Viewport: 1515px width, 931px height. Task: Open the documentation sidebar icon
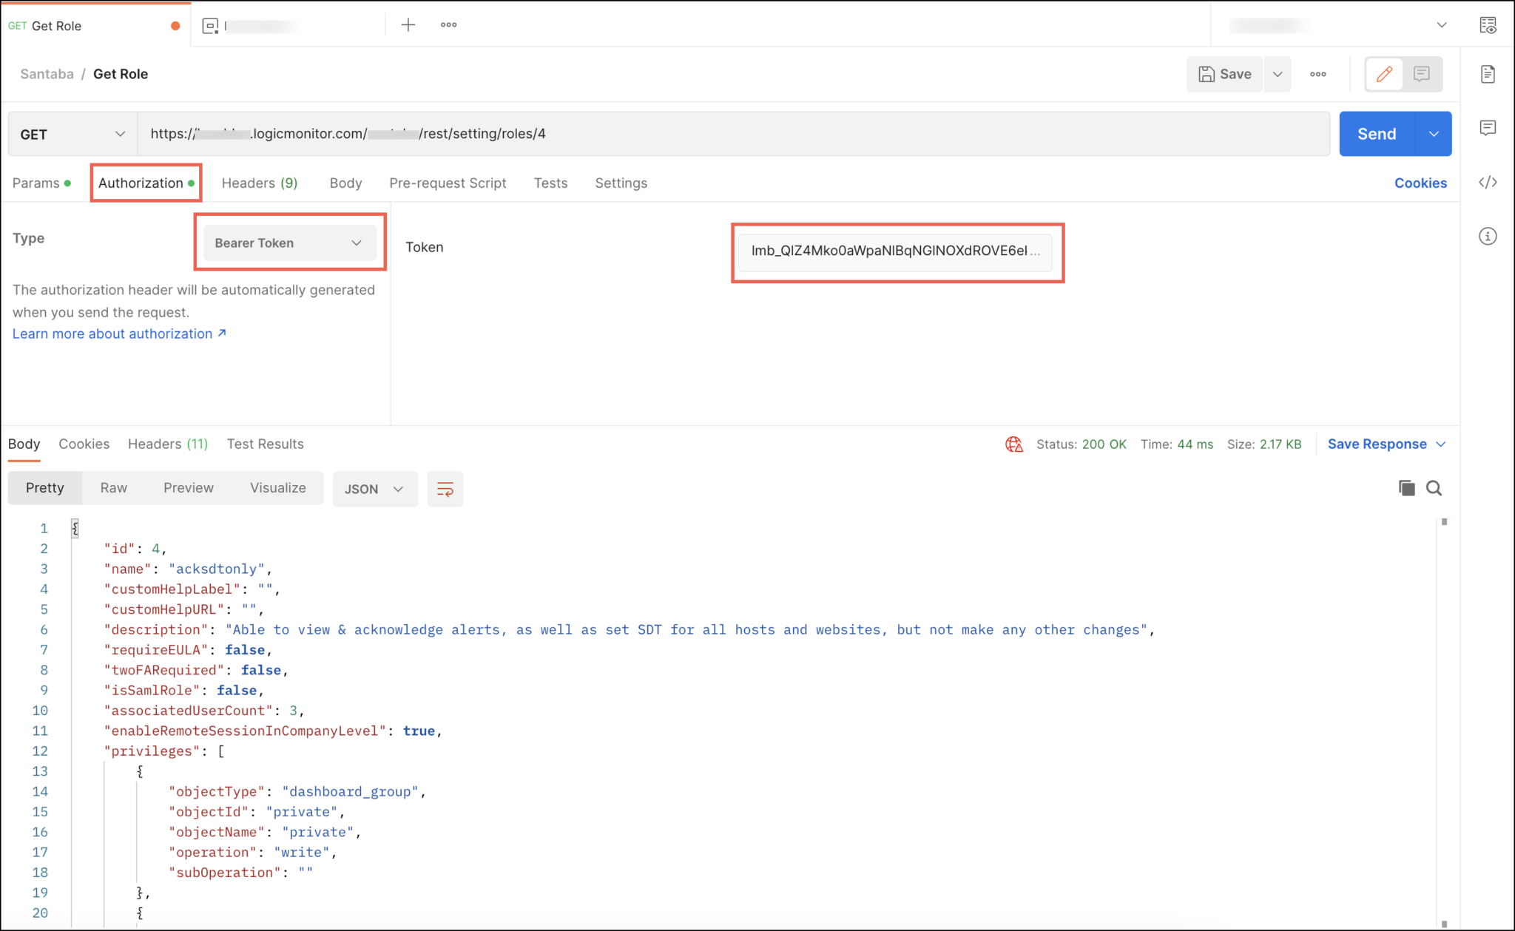point(1488,74)
